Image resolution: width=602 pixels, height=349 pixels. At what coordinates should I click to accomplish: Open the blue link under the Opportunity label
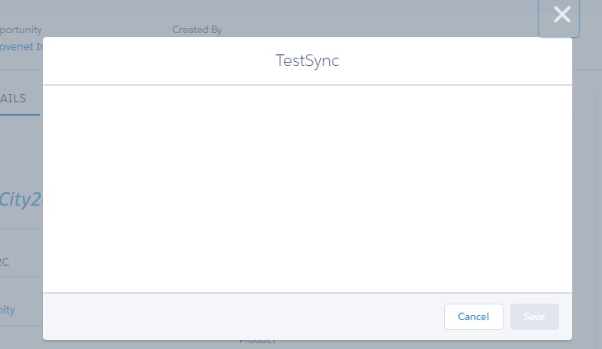point(21,47)
